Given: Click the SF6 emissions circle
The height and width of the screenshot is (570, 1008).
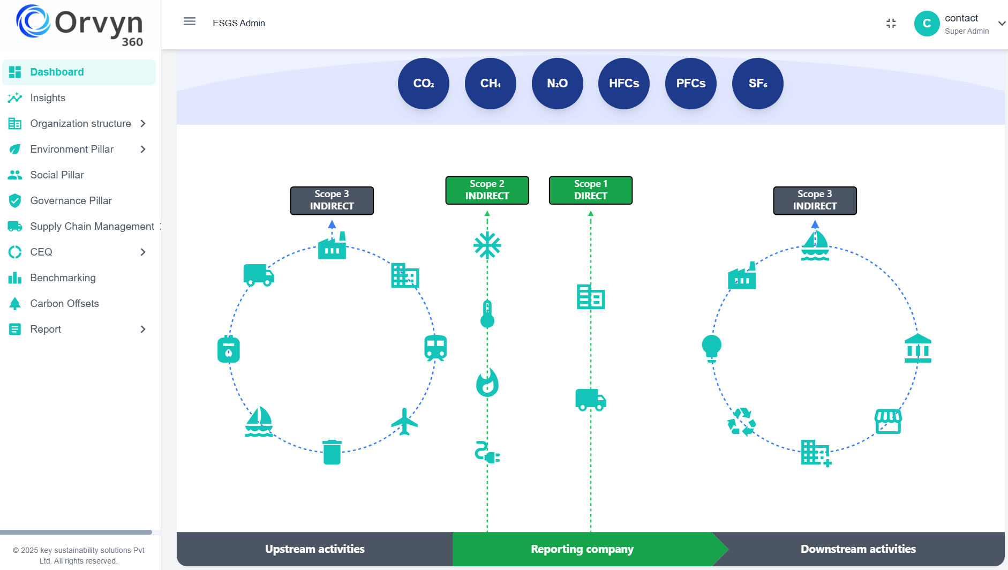Looking at the screenshot, I should pos(757,84).
